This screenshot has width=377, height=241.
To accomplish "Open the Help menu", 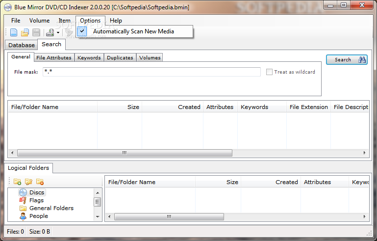I will pyautogui.click(x=116, y=21).
